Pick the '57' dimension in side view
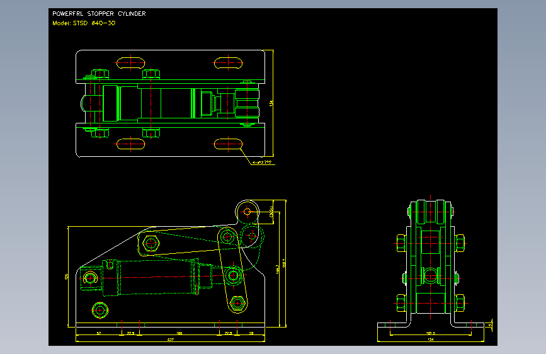The image size is (546, 354). [98, 333]
